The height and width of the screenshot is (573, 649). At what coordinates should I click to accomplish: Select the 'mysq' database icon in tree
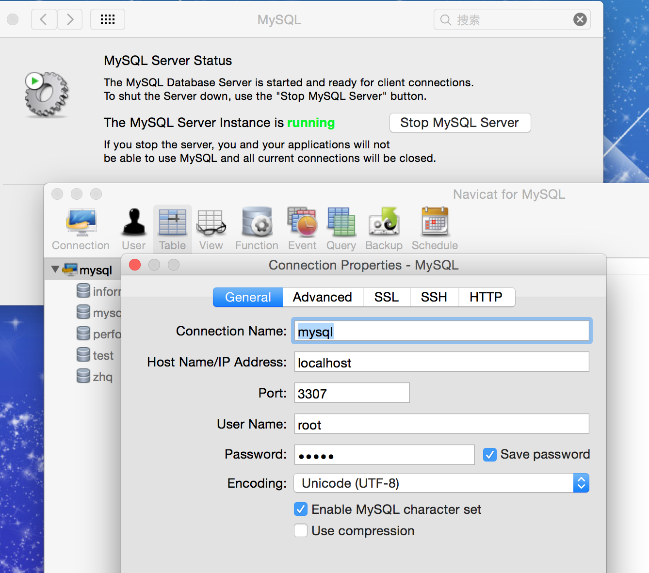(83, 312)
